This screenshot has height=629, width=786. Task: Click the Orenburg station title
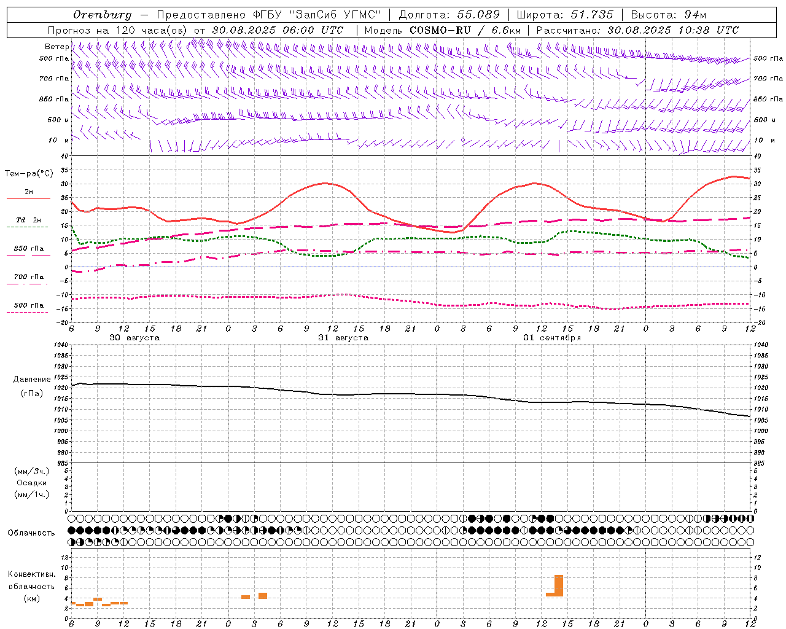tap(103, 15)
